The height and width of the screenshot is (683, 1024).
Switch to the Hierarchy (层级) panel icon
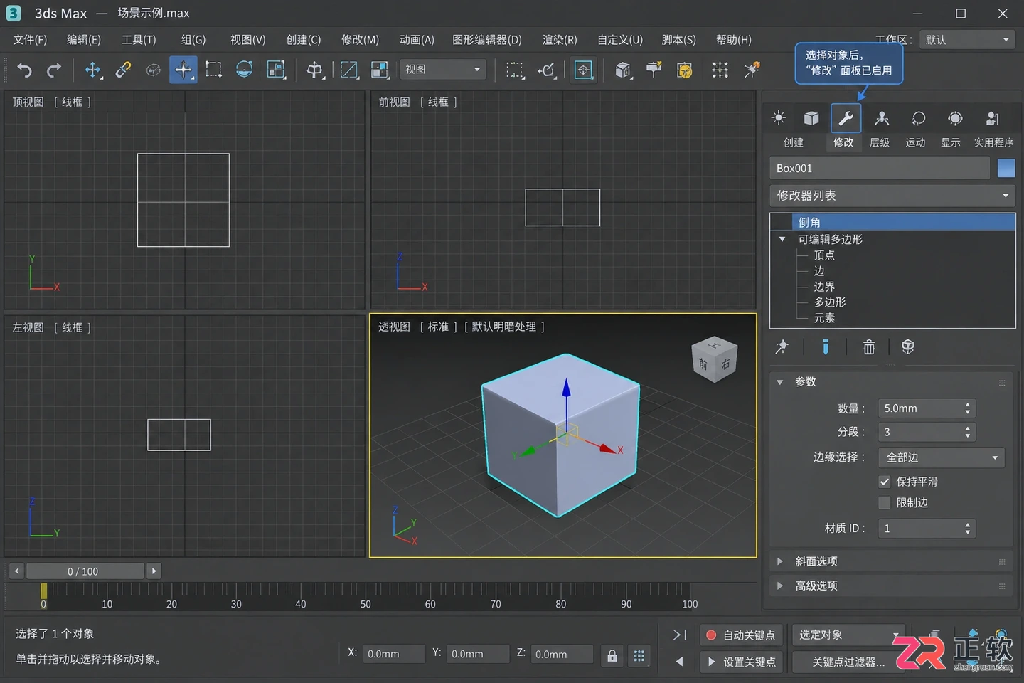pyautogui.click(x=882, y=118)
